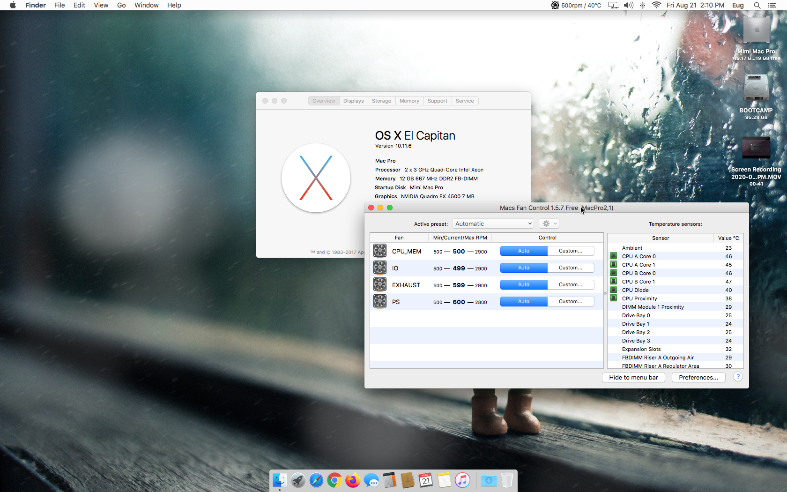Launch iTunes from the Dock

click(462, 480)
